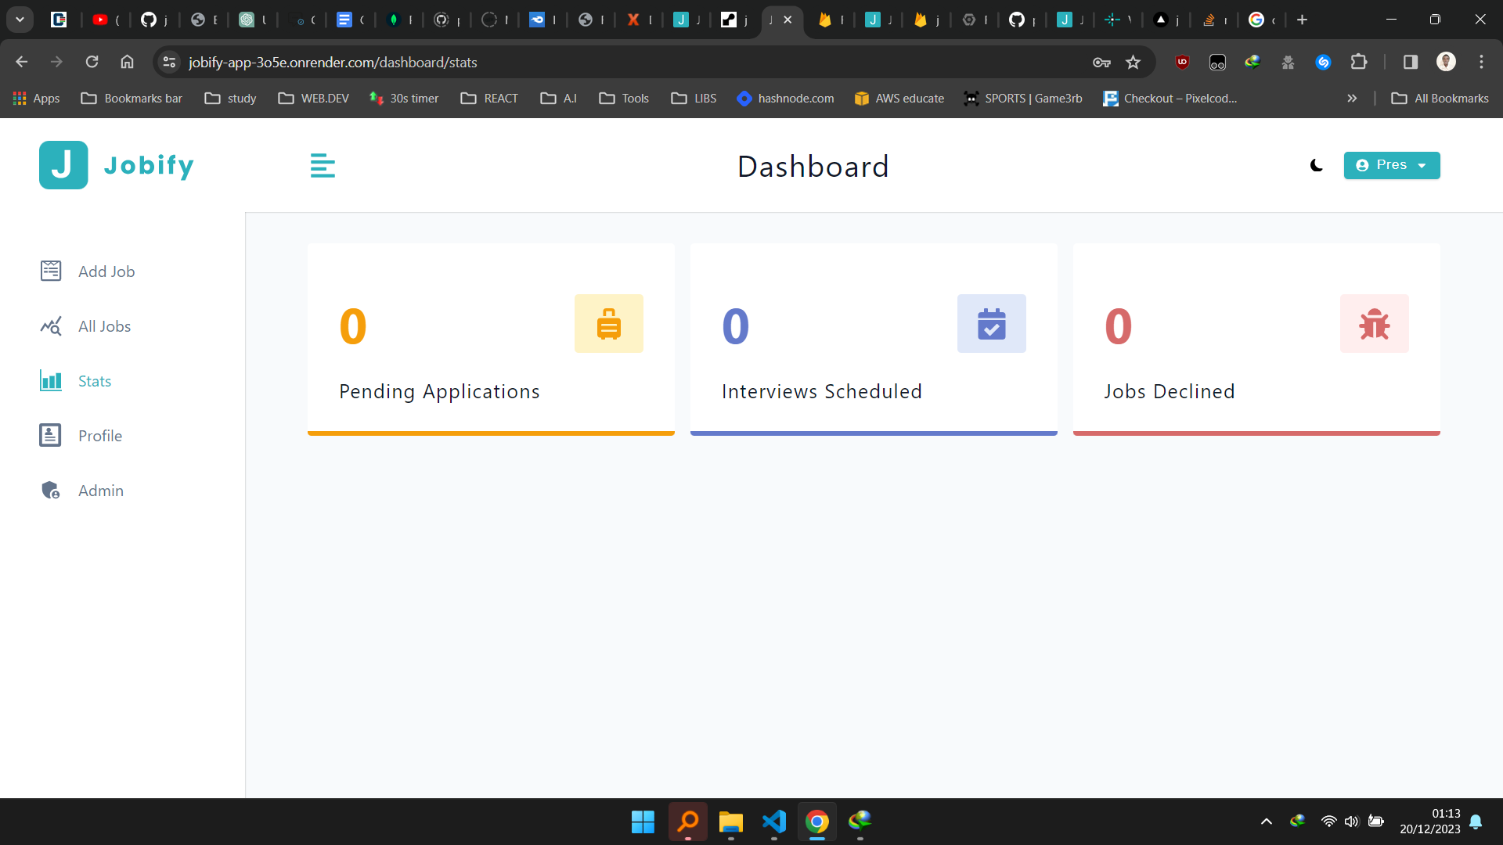The height and width of the screenshot is (845, 1503).
Task: Click the Jobify logo icon
Action: pyautogui.click(x=63, y=165)
